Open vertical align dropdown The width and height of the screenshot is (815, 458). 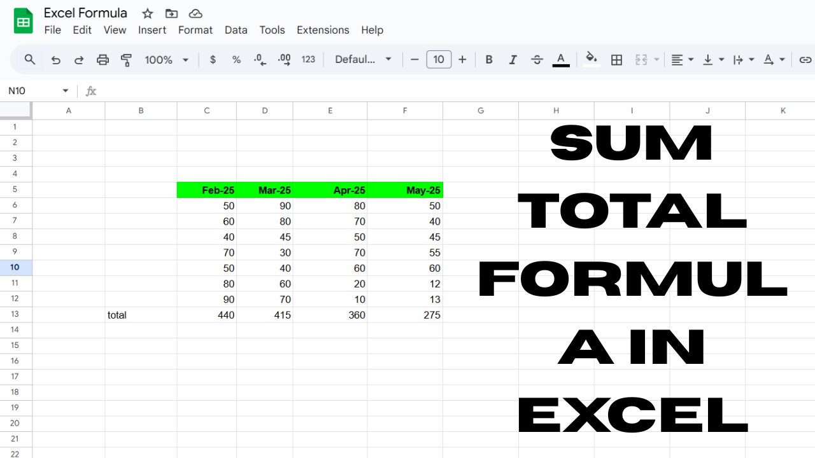[x=713, y=60]
